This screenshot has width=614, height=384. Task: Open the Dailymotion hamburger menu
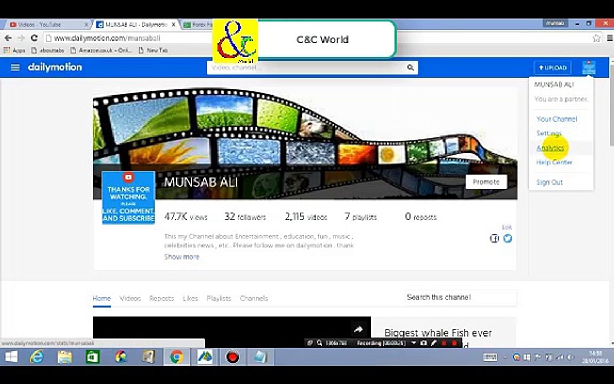[15, 67]
